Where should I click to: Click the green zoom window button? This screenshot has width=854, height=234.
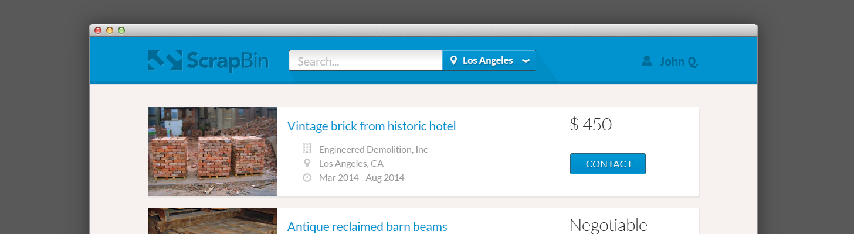point(121,30)
